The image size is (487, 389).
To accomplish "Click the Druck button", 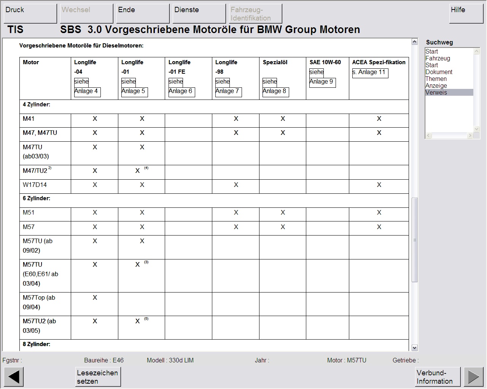I will point(30,14).
